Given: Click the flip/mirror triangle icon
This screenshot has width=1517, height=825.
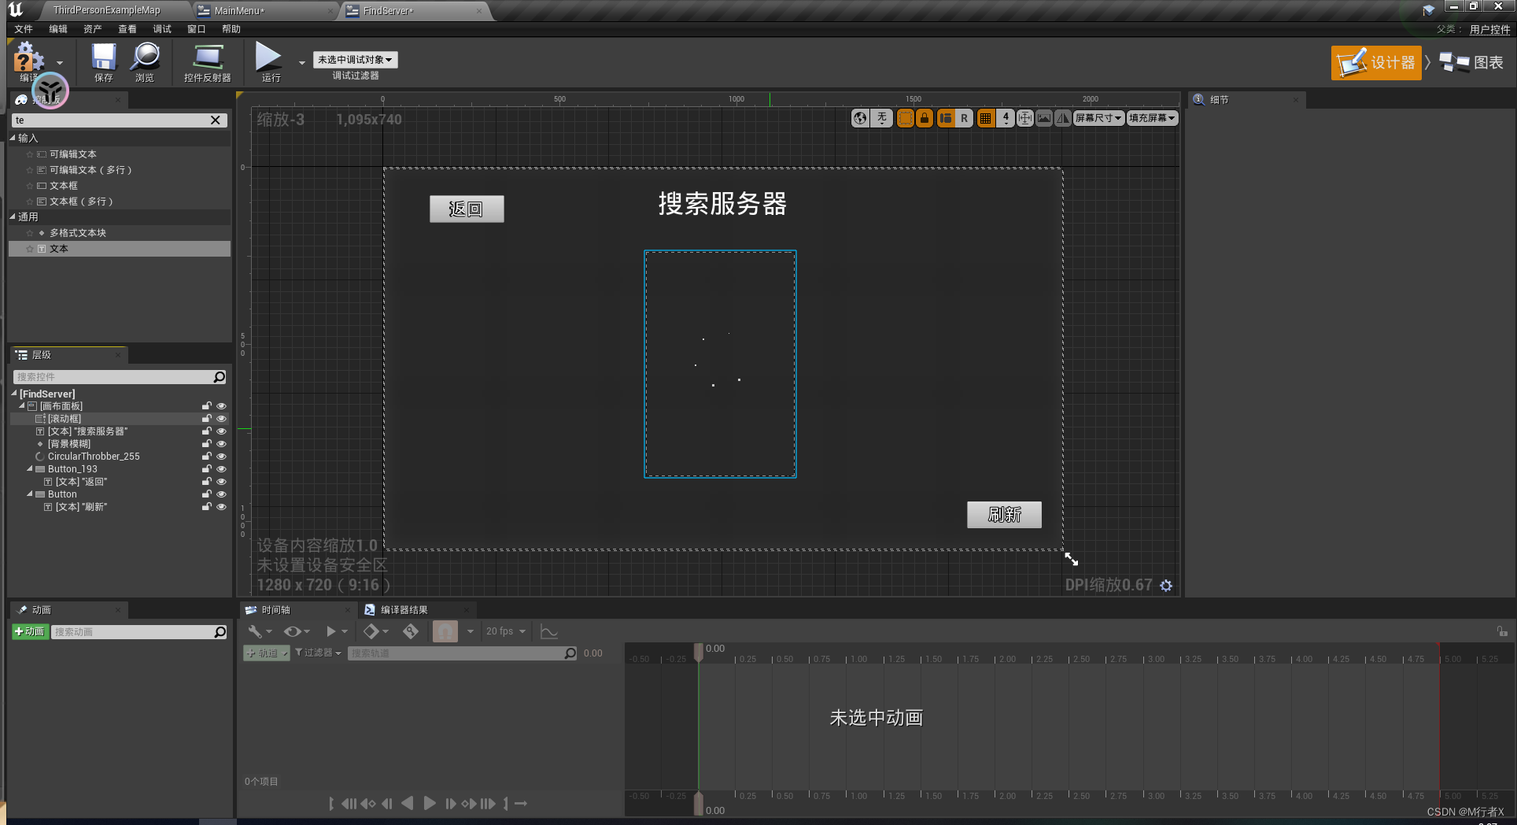Looking at the screenshot, I should pos(1063,118).
